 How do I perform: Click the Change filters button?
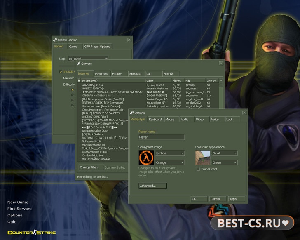(x=91, y=167)
